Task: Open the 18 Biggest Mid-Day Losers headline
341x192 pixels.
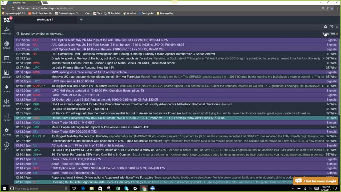Action: (x=79, y=86)
